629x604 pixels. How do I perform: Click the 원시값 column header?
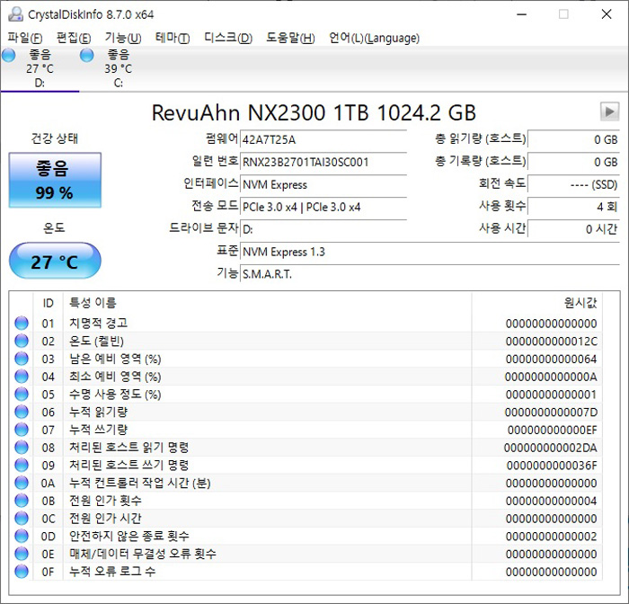point(537,303)
